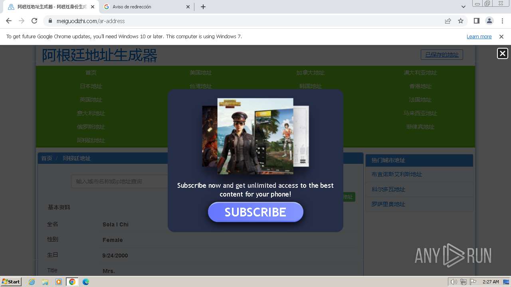Open 英国地址 in the nav menu
511x287 pixels.
[91, 100]
